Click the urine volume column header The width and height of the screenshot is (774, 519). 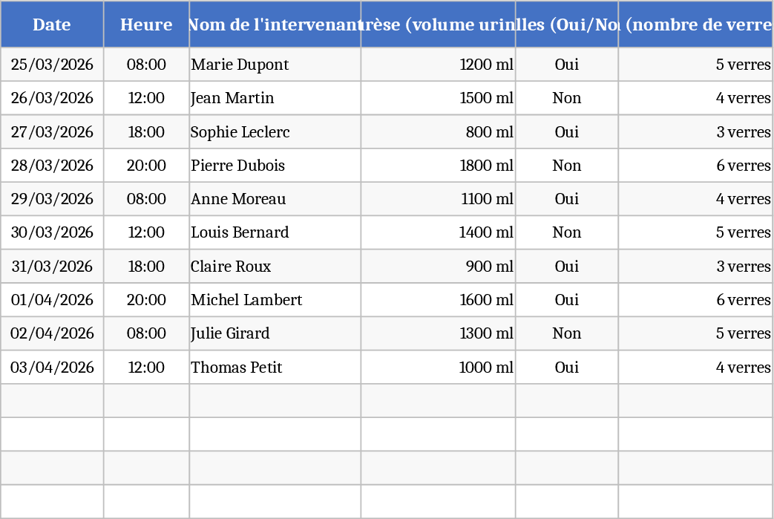click(438, 25)
